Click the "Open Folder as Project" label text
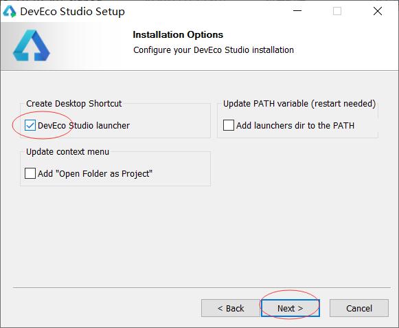399x328 pixels. pos(95,174)
